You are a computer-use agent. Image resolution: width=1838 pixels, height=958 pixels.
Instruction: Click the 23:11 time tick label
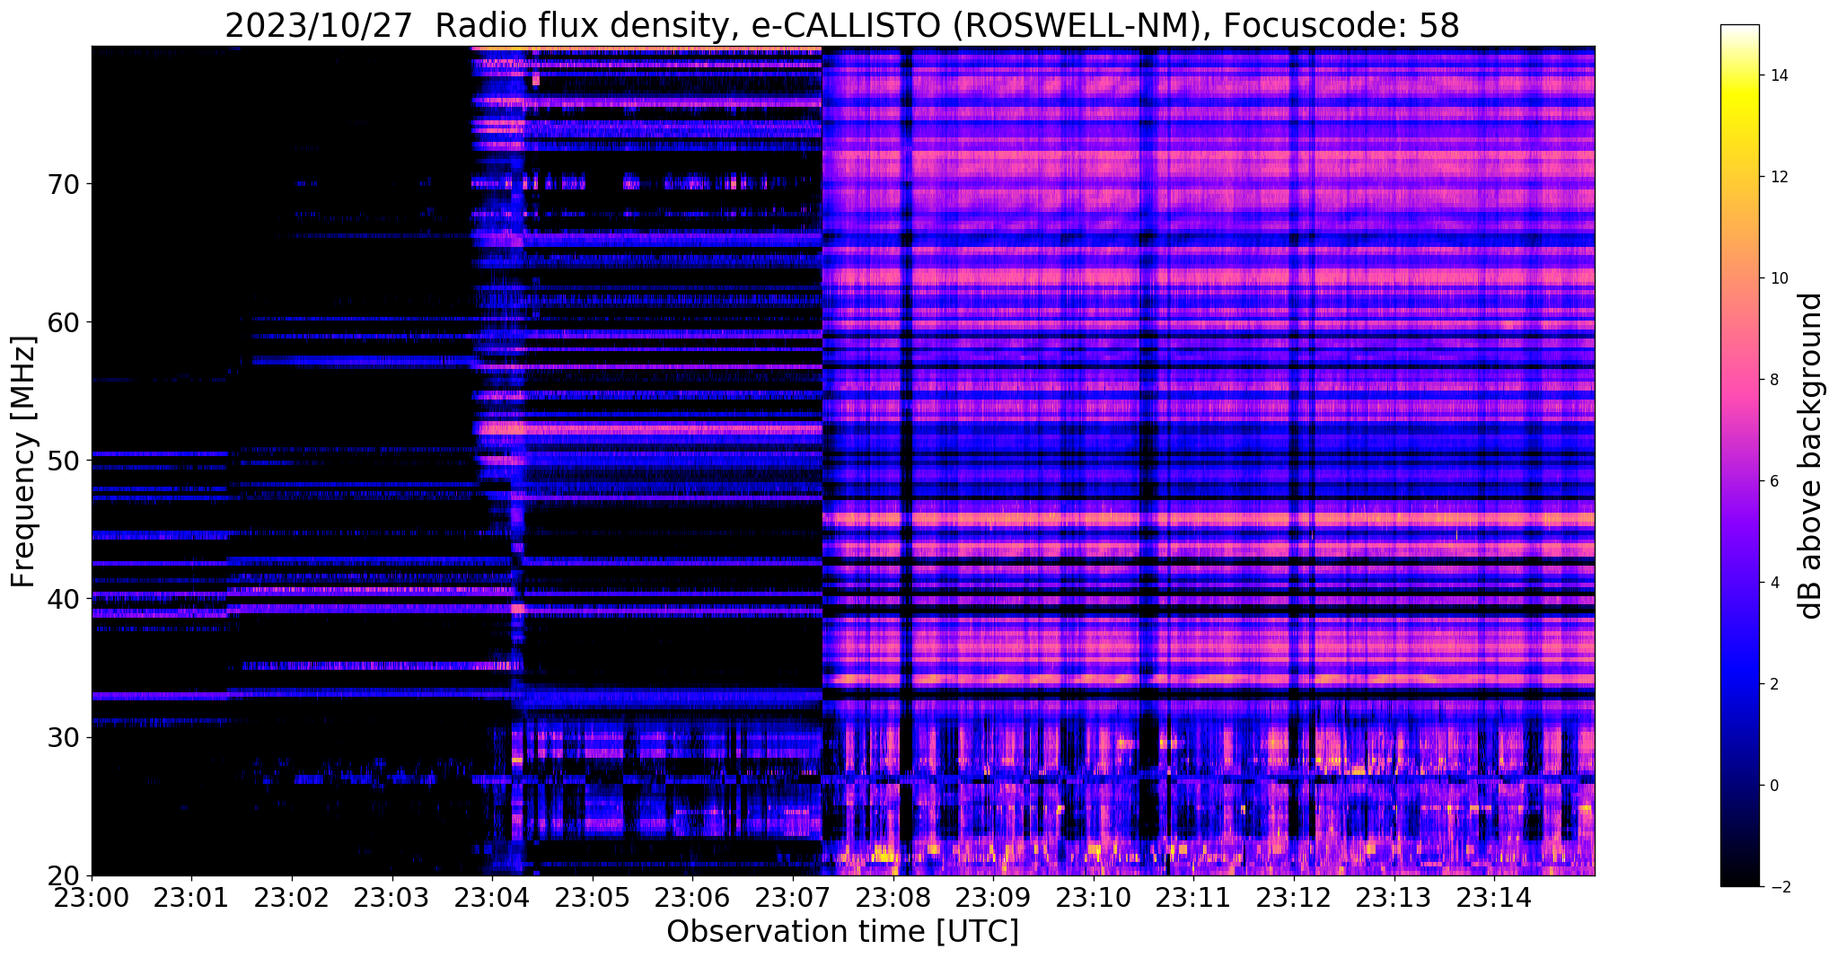tap(1193, 897)
